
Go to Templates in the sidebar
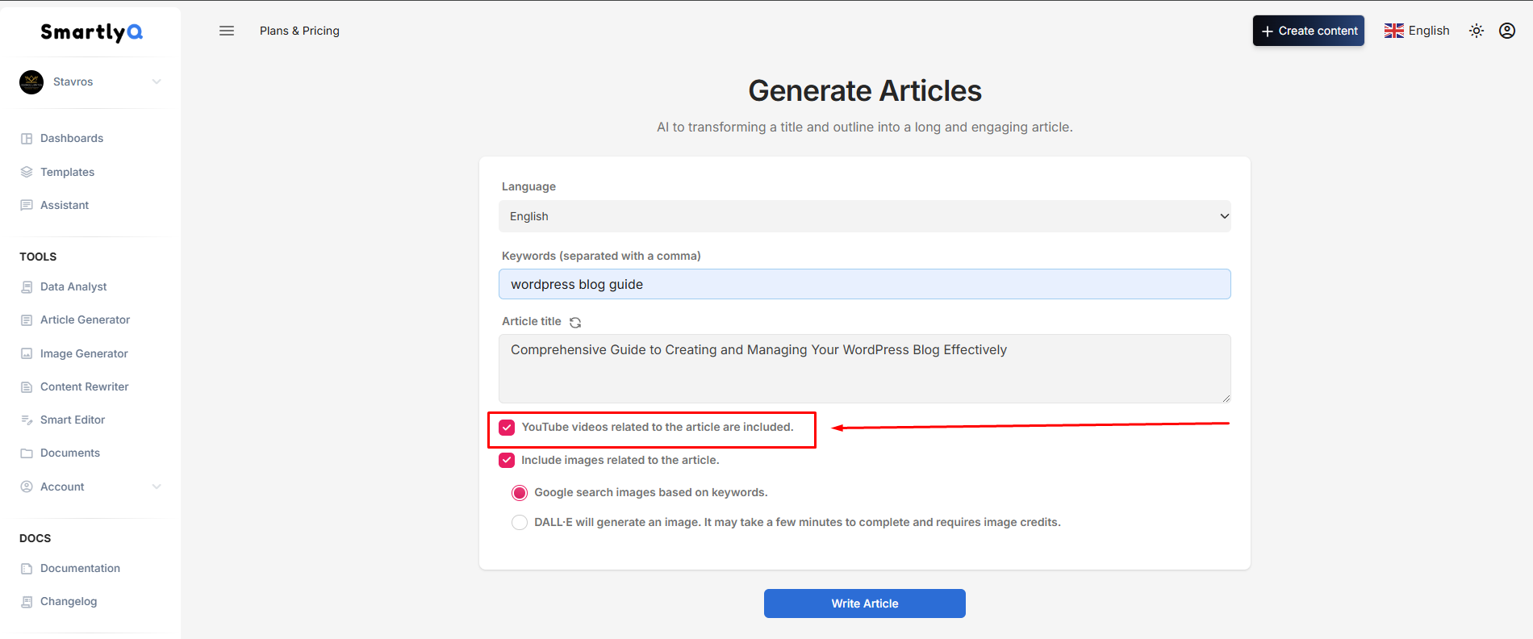68,172
